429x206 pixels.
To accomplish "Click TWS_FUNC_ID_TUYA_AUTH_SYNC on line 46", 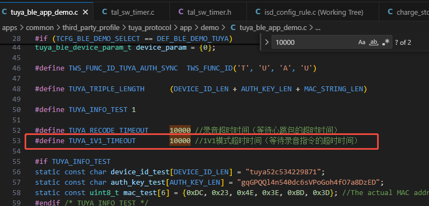I will tap(123, 68).
